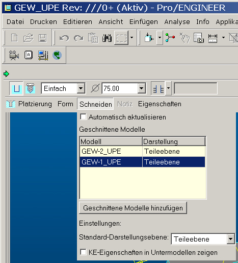238x263 pixels.
Task: Click Geschnittene Modelle hinzufügen button
Action: (133, 208)
